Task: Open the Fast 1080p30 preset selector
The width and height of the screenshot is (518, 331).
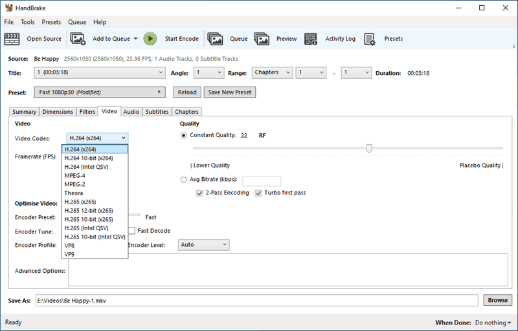Action: click(x=100, y=92)
